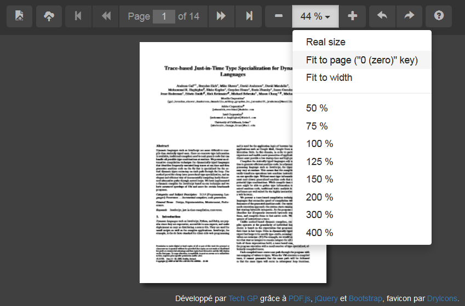Choose Fit to width option
The width and height of the screenshot is (465, 306).
[362, 78]
